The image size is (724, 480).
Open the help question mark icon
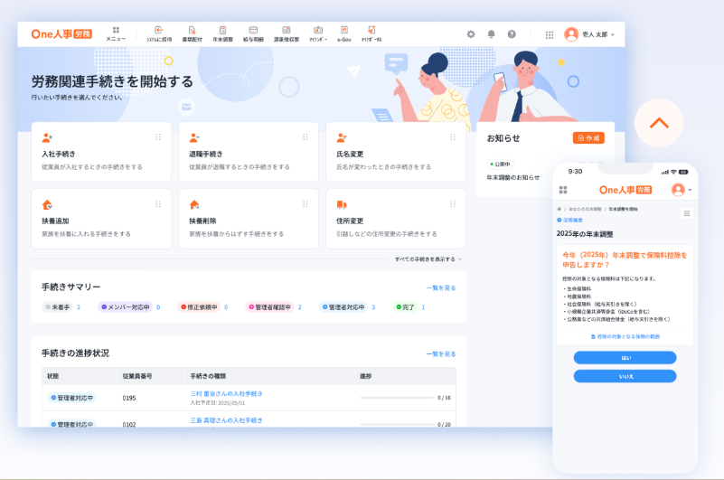pos(512,34)
